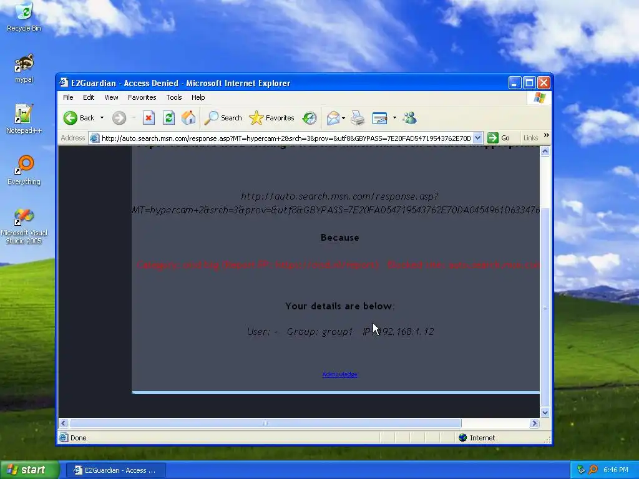639x479 pixels.
Task: Refresh the current page
Action: coord(168,118)
